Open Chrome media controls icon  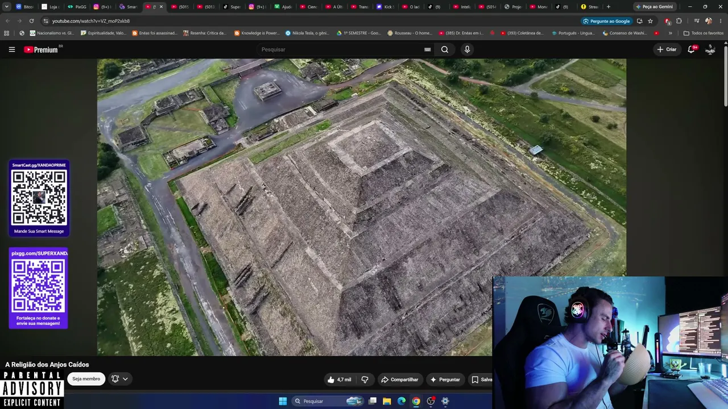pyautogui.click(x=696, y=21)
